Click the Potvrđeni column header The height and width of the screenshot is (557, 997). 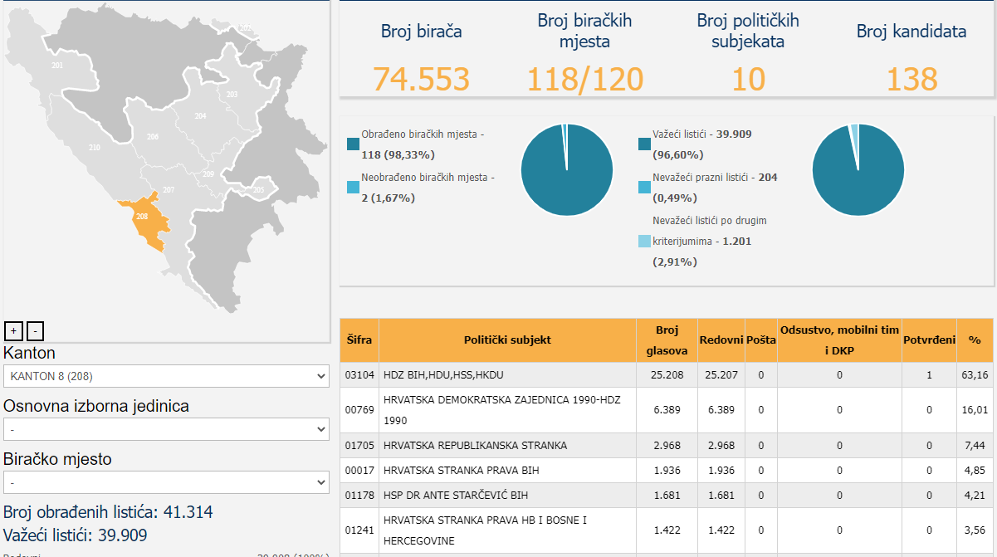(x=929, y=340)
